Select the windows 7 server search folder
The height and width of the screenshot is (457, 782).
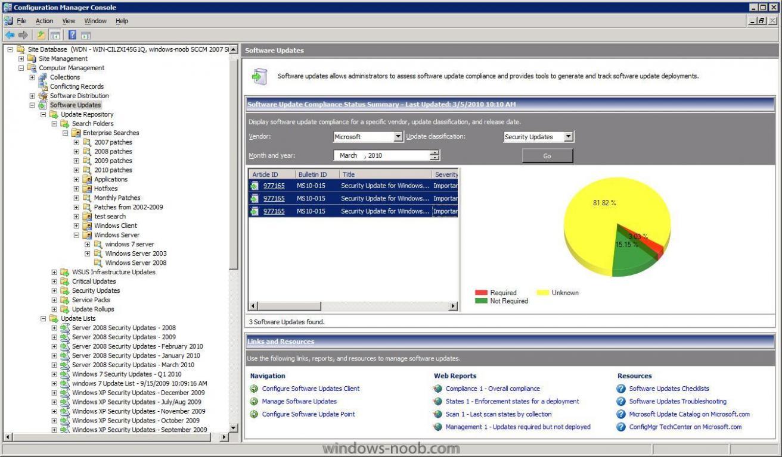tap(129, 245)
